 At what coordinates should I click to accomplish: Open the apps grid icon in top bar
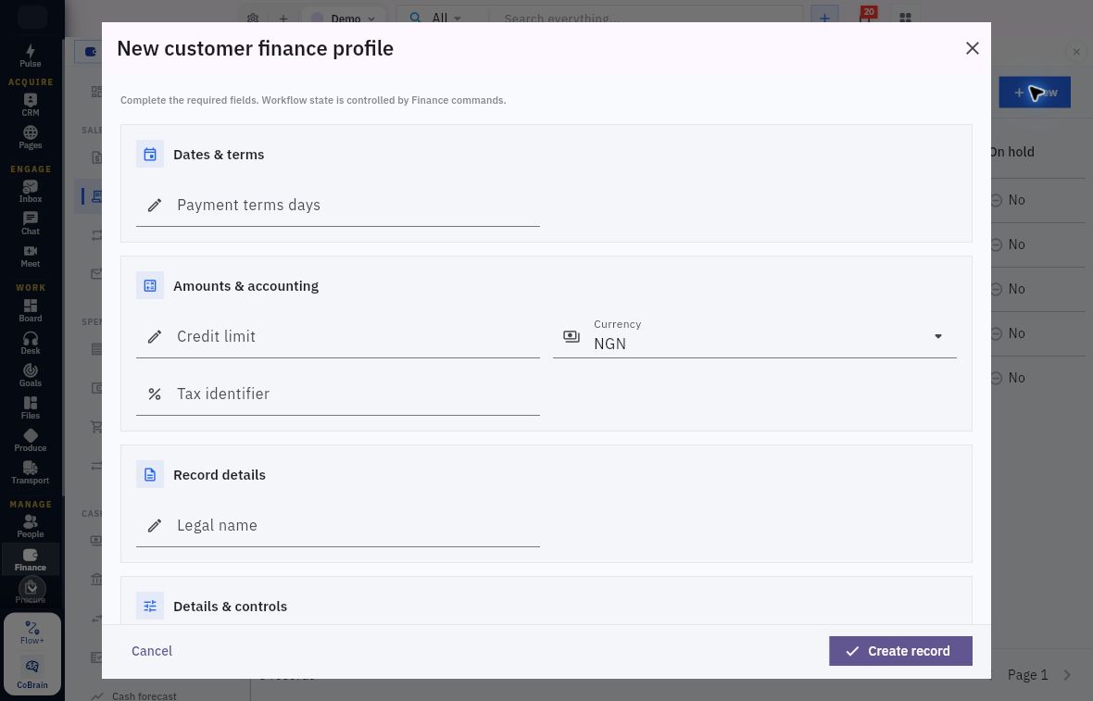click(905, 18)
